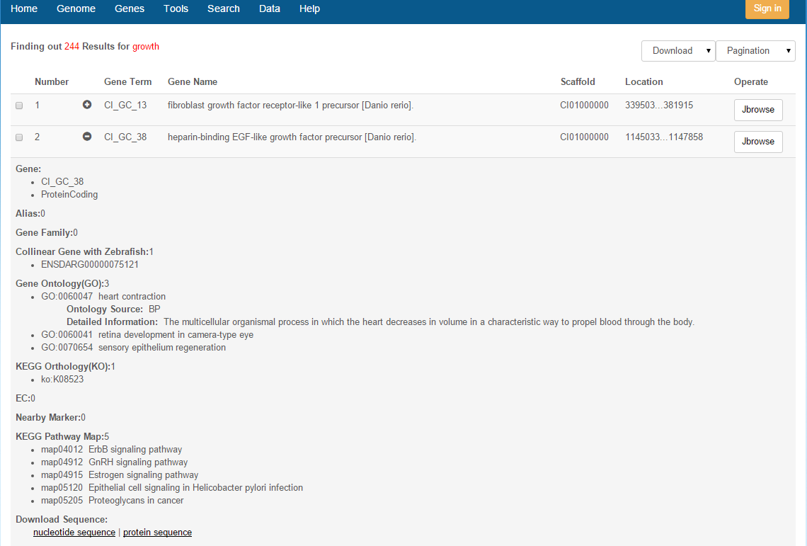Open Jbrowse for gene CI_GC_13
Viewport: 807px width, 546px height.
(x=757, y=110)
